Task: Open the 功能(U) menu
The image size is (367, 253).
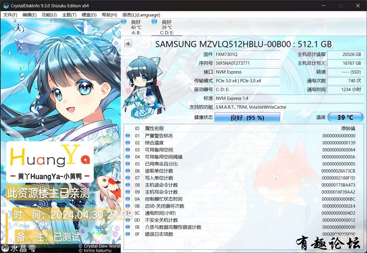Action: point(49,15)
